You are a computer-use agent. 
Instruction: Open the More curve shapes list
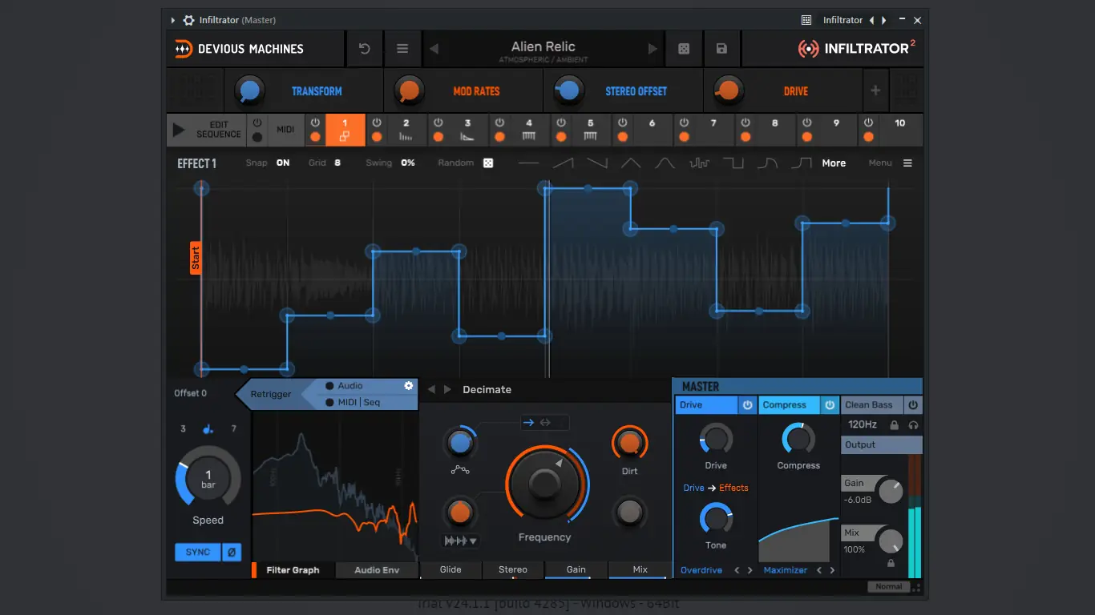coord(834,163)
